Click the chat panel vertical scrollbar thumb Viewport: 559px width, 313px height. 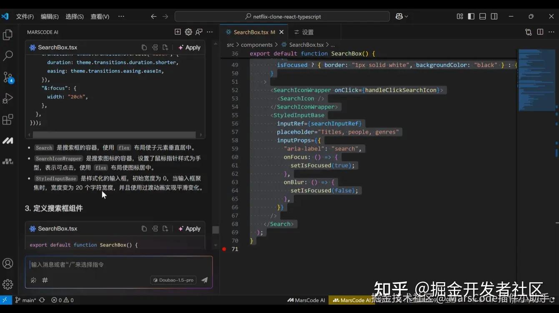[216, 230]
